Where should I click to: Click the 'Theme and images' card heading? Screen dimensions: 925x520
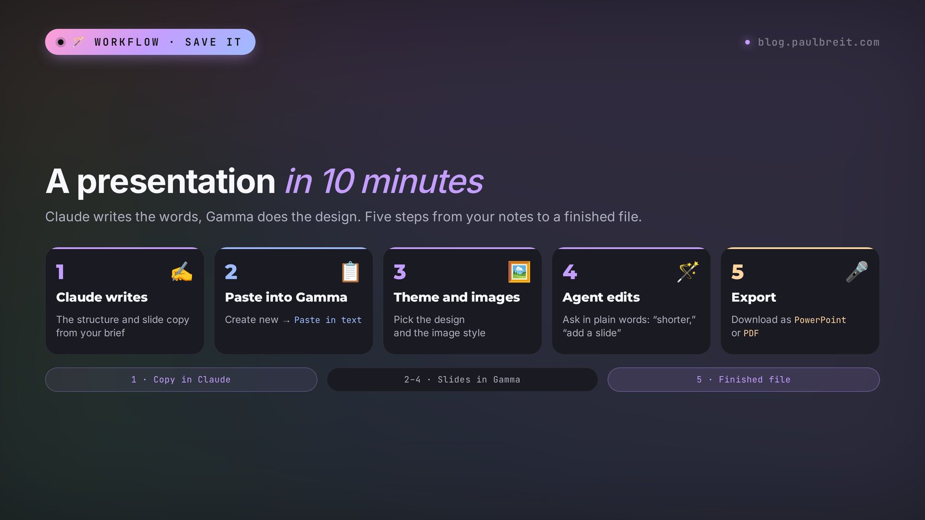[457, 297]
